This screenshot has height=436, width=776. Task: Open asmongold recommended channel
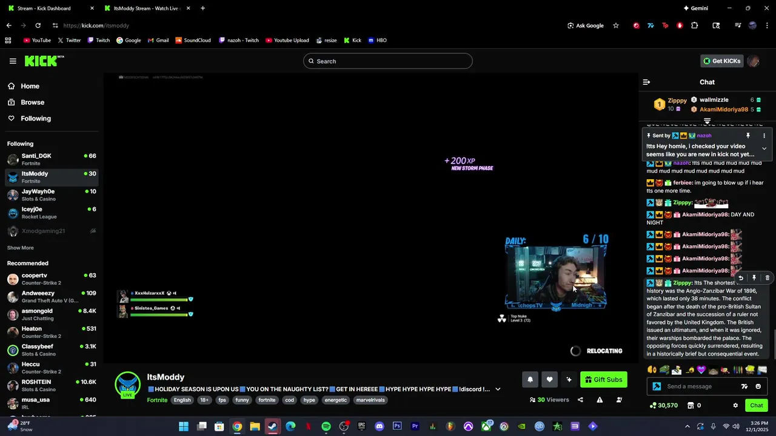(51, 314)
